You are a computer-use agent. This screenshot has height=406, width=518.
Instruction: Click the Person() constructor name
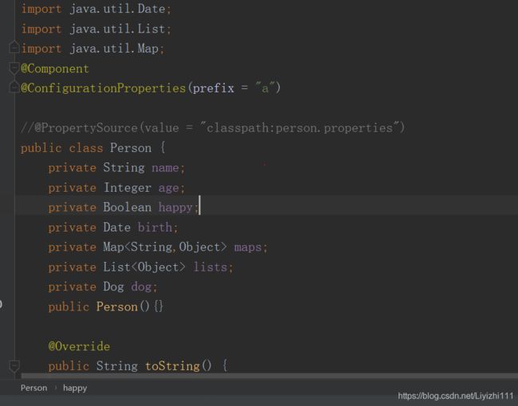coord(117,306)
